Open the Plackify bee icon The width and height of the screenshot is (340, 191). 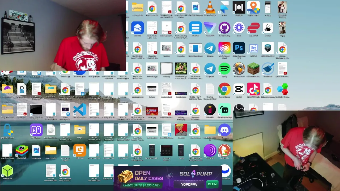pyautogui.click(x=268, y=28)
